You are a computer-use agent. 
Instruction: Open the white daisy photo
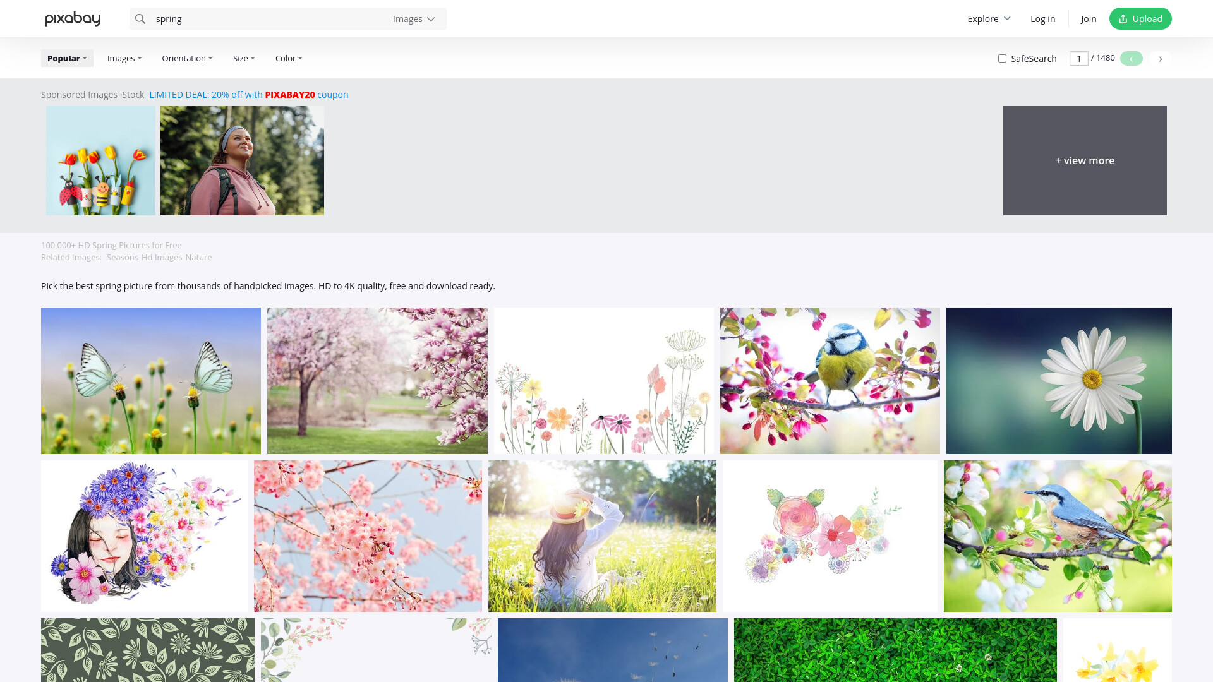(x=1059, y=381)
